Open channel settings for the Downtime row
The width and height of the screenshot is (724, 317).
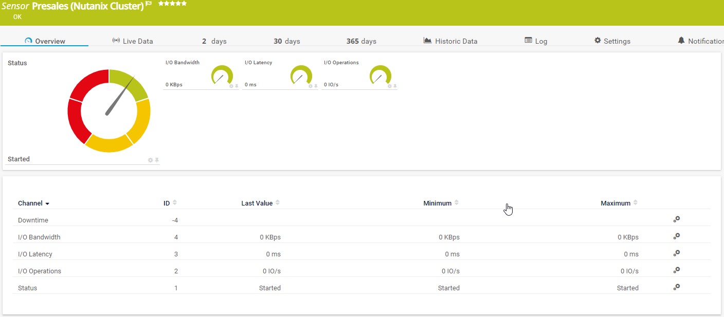tap(676, 219)
